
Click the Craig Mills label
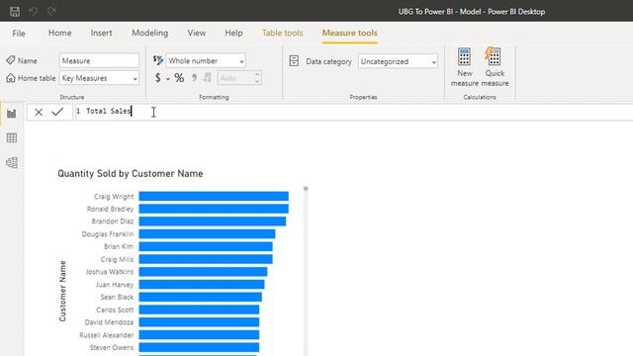[117, 259]
